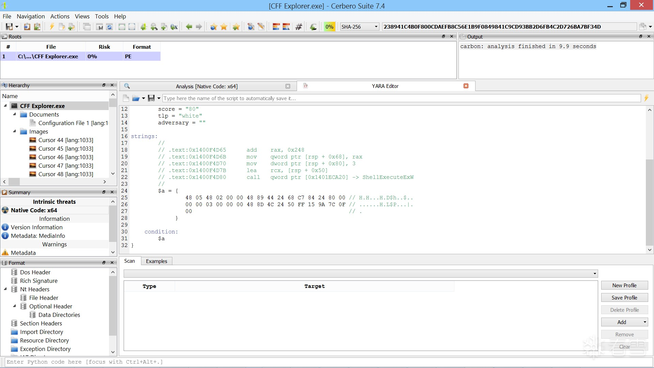Viewport: 654px width, 368px height.
Task: Click the green back arrow
Action: 189,27
